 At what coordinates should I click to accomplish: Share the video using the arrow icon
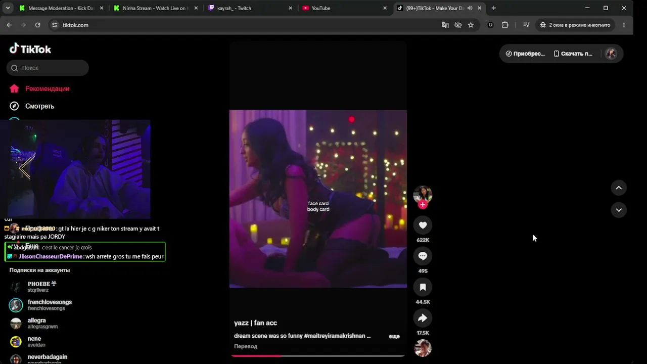point(423,318)
